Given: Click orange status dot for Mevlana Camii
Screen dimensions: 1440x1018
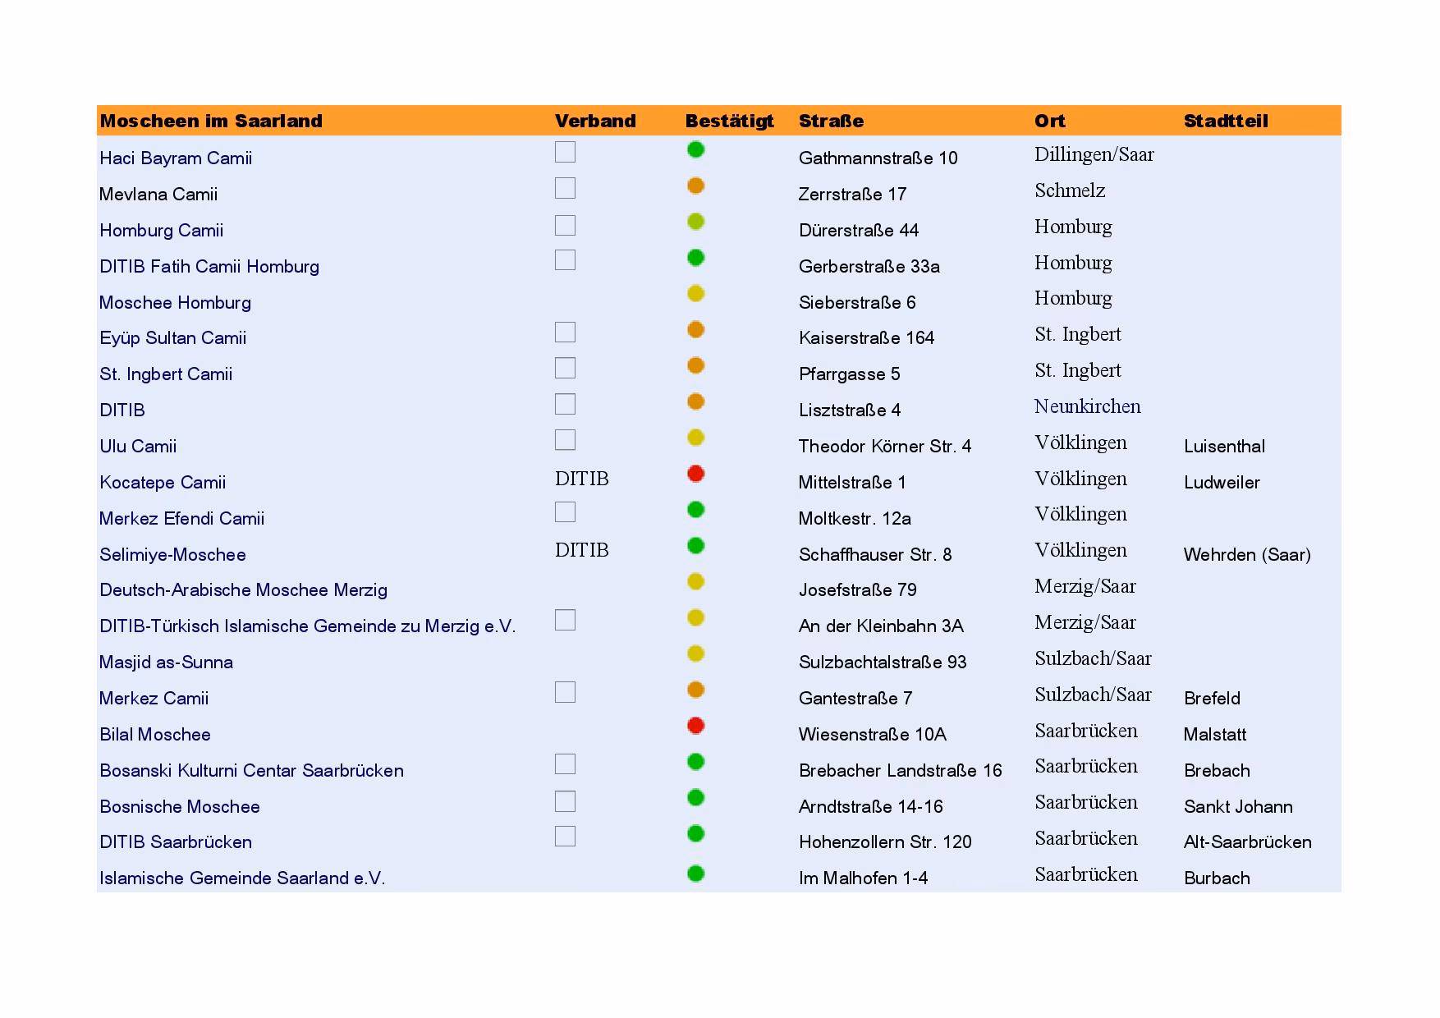Looking at the screenshot, I should click(x=695, y=186).
